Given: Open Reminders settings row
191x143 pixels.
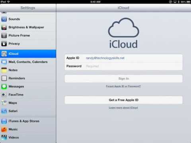Looking at the screenshot, I should [x=28, y=78].
